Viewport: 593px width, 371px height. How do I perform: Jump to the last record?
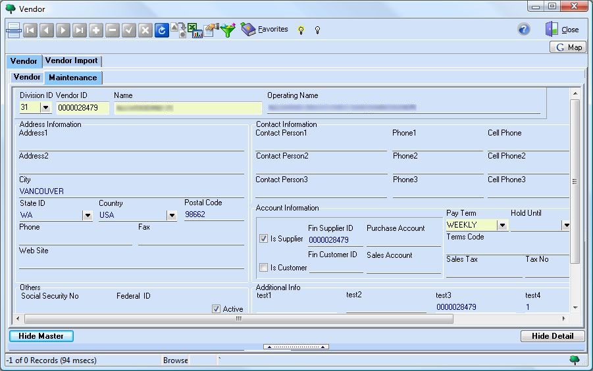(x=80, y=30)
